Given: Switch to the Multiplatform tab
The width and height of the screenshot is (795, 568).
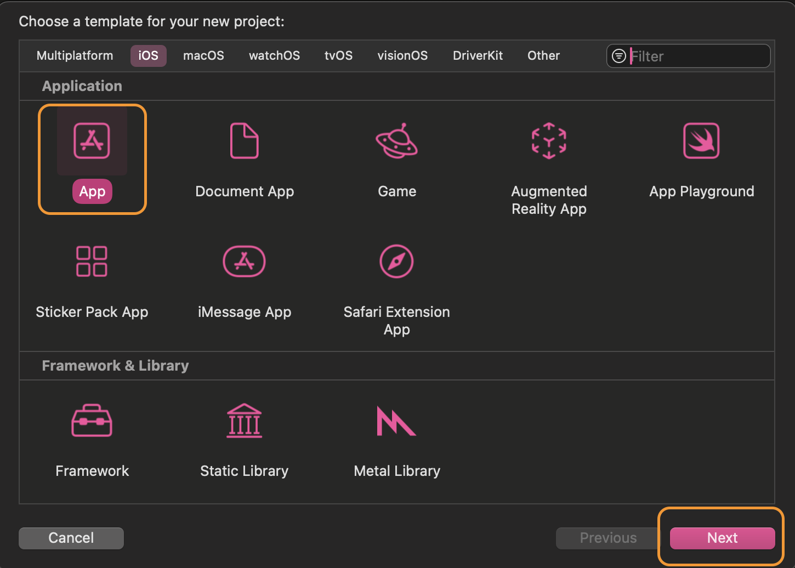Looking at the screenshot, I should [x=75, y=56].
